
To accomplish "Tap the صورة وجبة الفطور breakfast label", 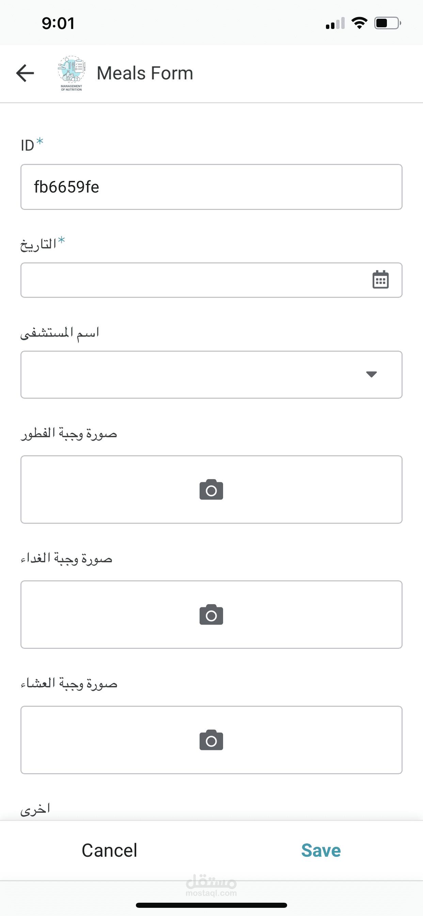I will [68, 434].
